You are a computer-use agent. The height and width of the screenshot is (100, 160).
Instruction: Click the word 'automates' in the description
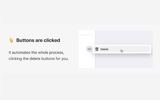(21, 53)
